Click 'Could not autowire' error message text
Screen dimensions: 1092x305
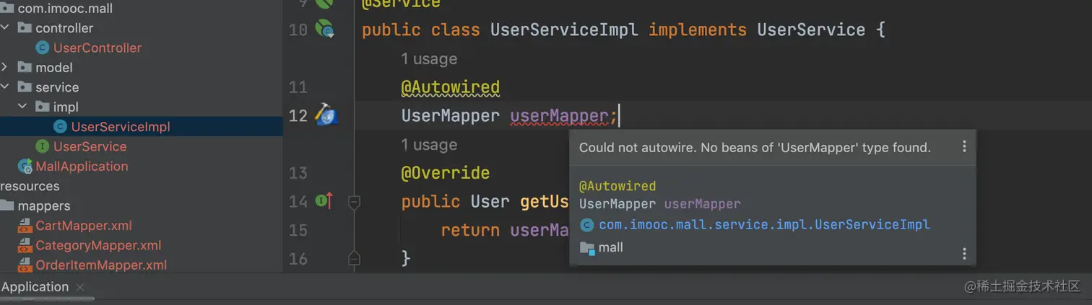[x=755, y=148]
